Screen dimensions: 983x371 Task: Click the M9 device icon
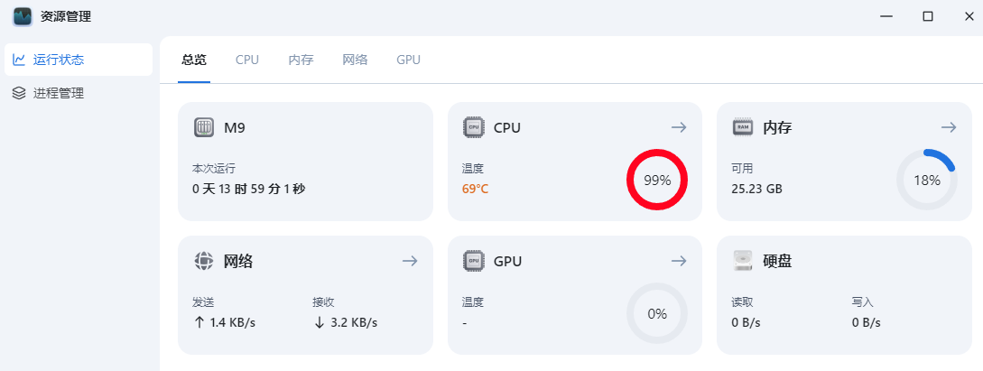point(204,128)
